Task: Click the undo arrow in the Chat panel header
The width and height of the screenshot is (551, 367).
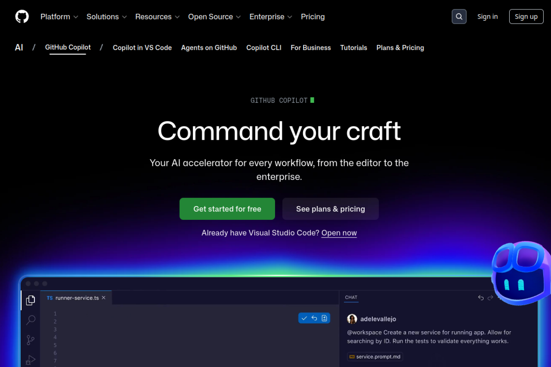Action: (x=481, y=297)
